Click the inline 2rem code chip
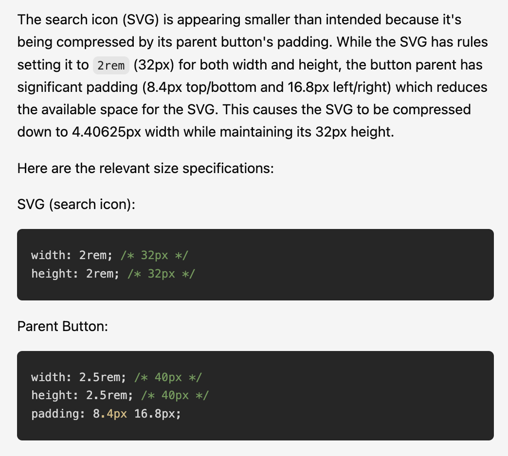 click(111, 65)
